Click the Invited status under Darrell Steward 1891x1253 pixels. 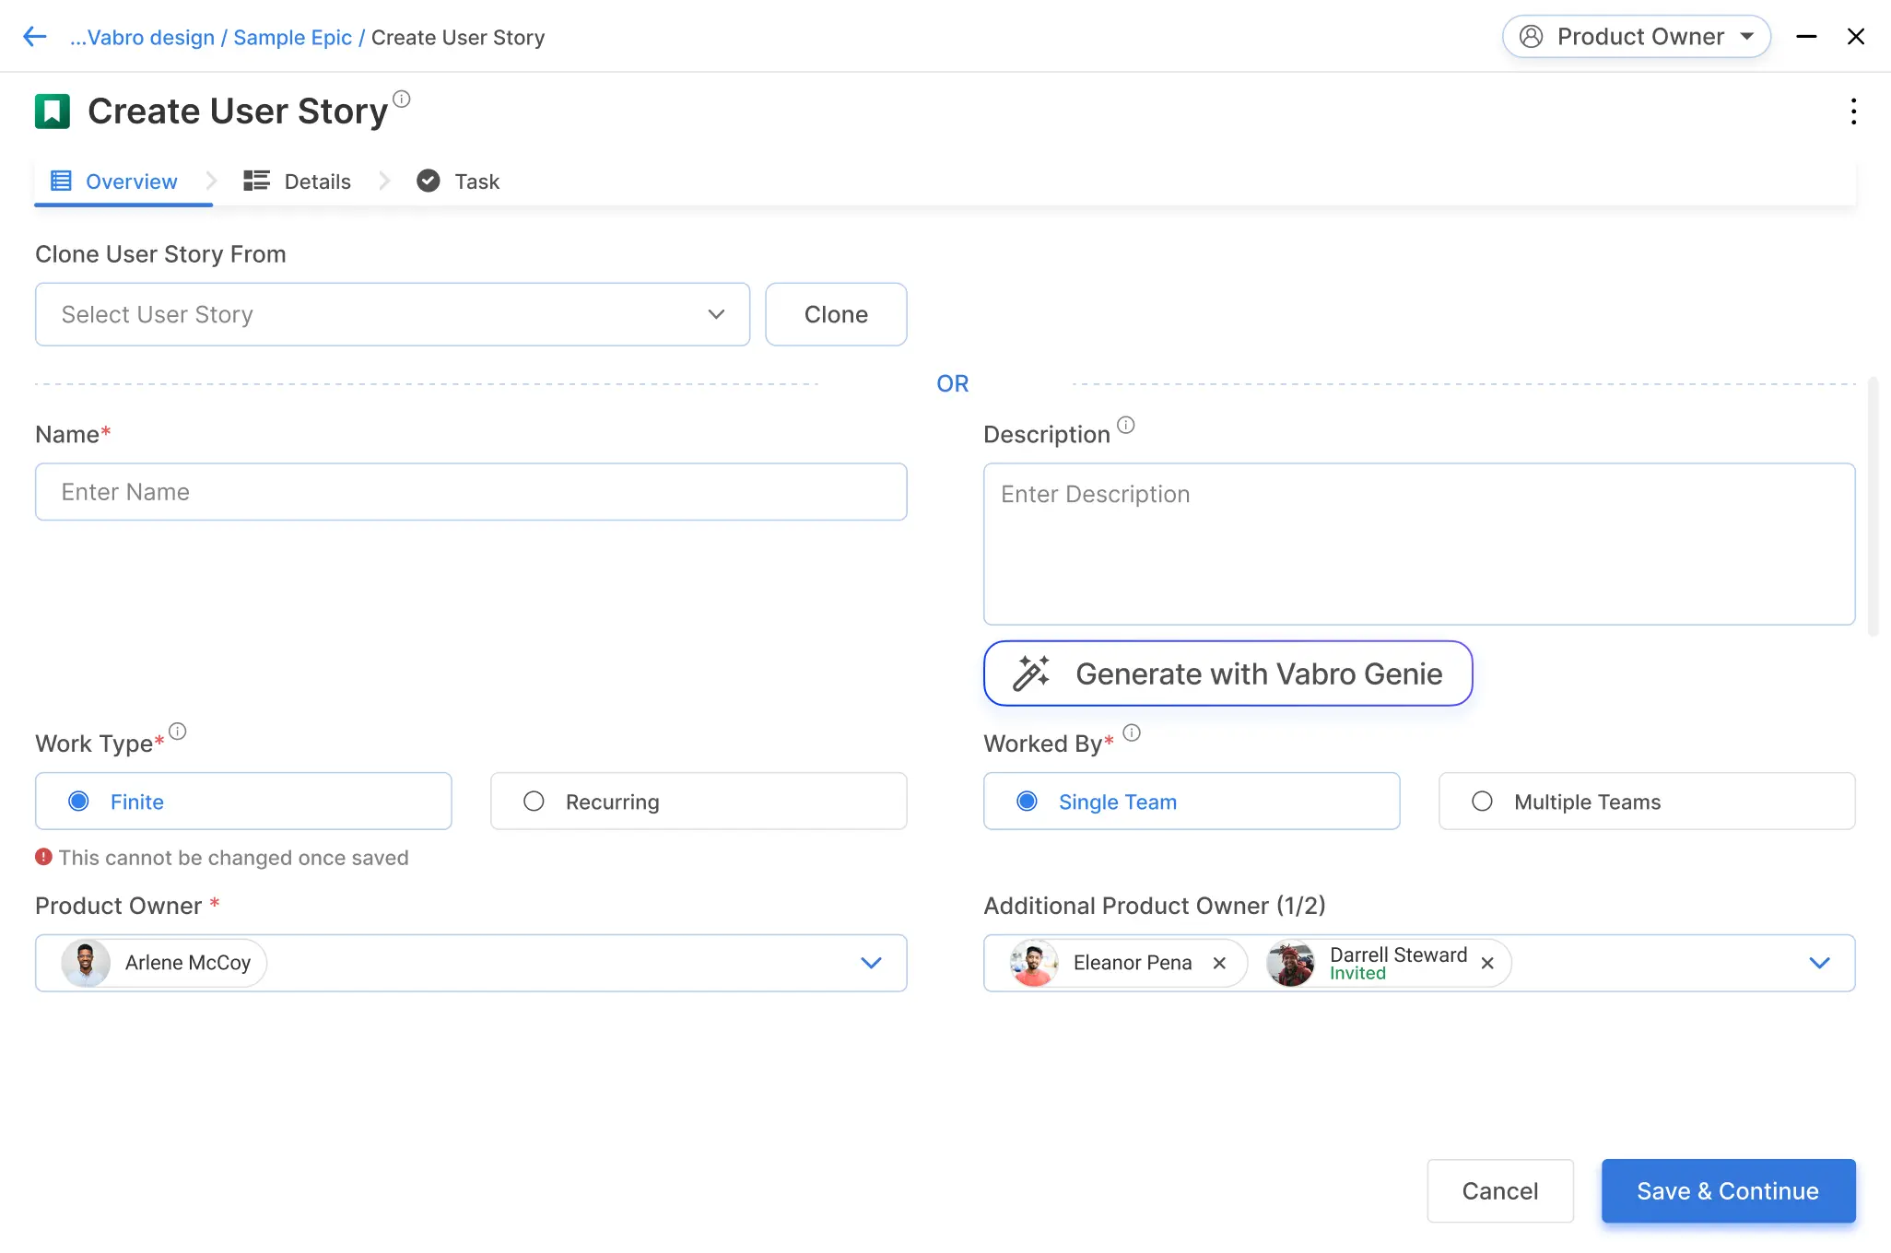1357,974
